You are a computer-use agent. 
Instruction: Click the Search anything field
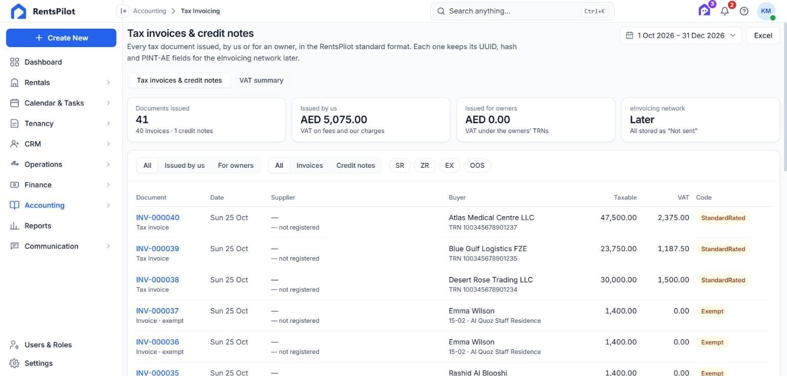pyautogui.click(x=522, y=11)
